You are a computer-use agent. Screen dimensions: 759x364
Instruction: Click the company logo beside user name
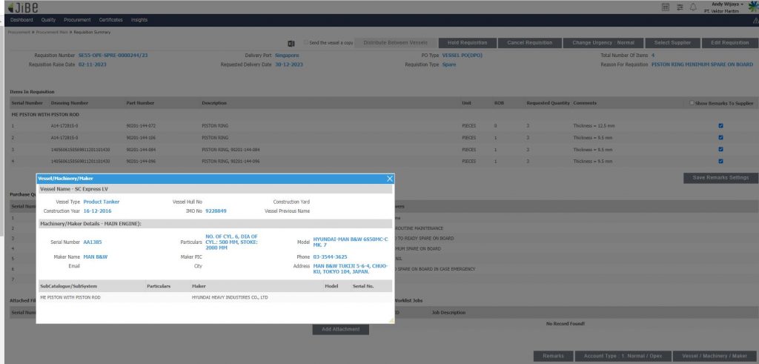click(x=753, y=6)
